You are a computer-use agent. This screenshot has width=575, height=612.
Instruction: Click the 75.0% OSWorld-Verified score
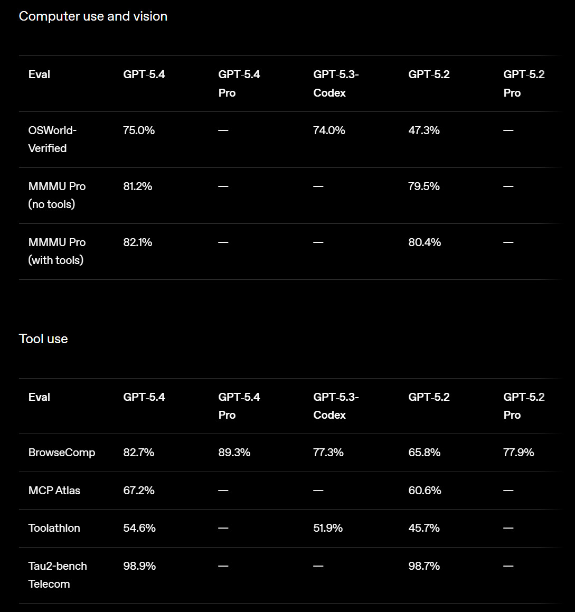tap(139, 130)
